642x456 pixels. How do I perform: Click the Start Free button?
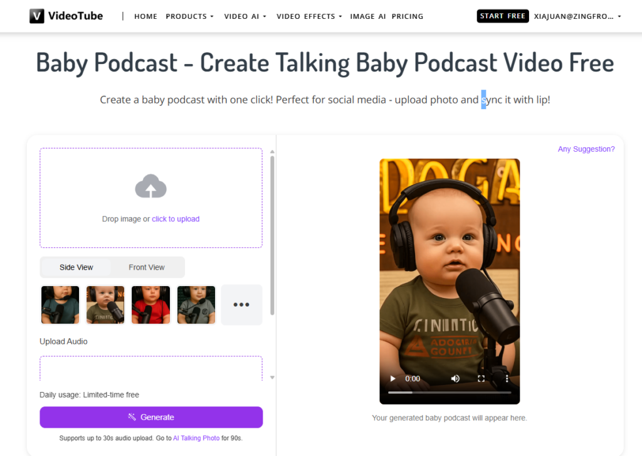pos(502,16)
